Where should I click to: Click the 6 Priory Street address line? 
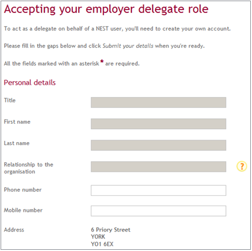click(x=111, y=230)
